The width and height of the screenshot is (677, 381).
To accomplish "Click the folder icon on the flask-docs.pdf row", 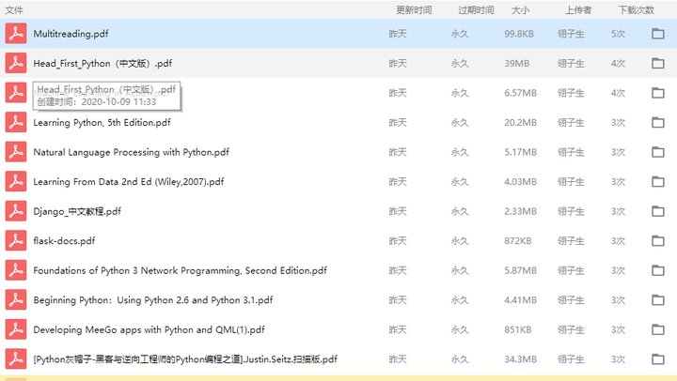I will 658,241.
